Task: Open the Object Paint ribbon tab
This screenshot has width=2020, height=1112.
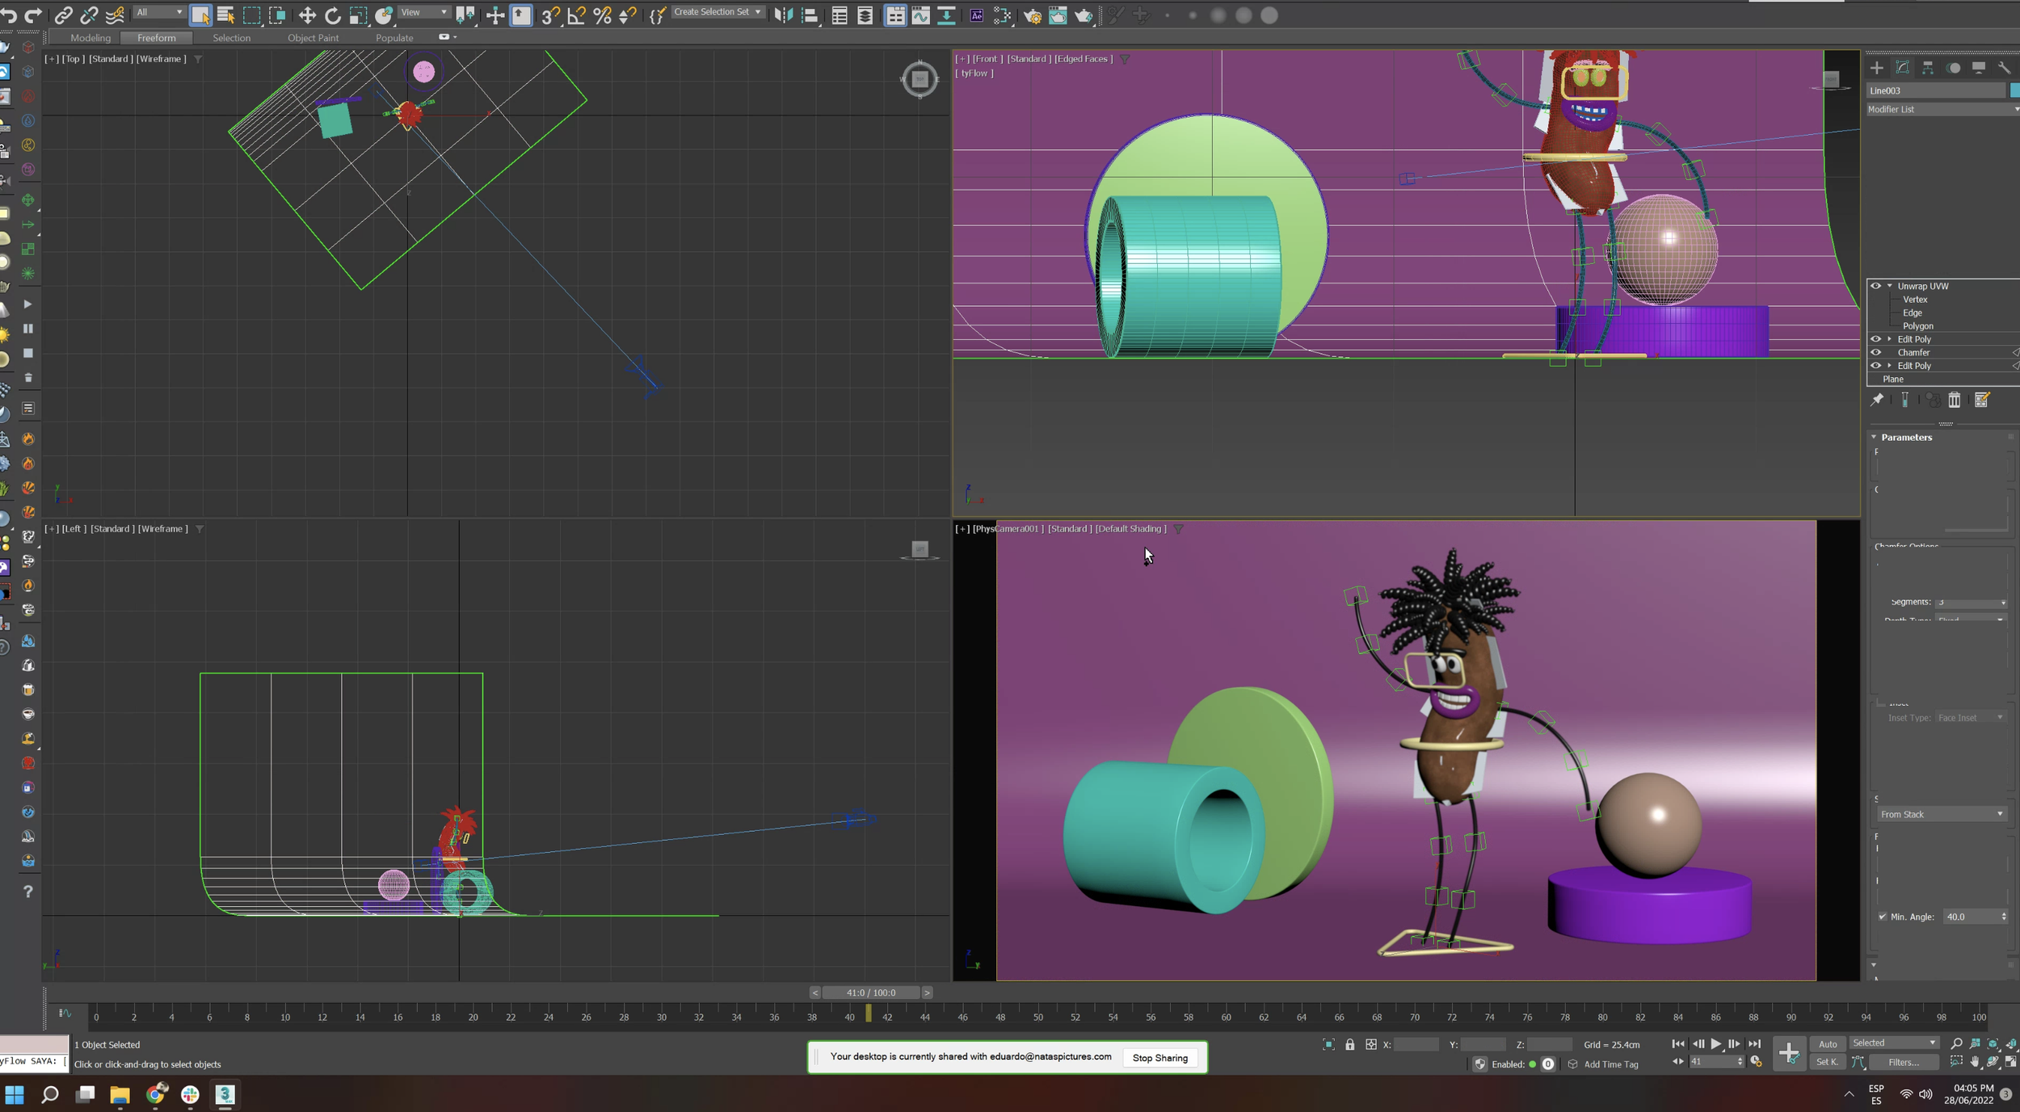Action: 313,38
